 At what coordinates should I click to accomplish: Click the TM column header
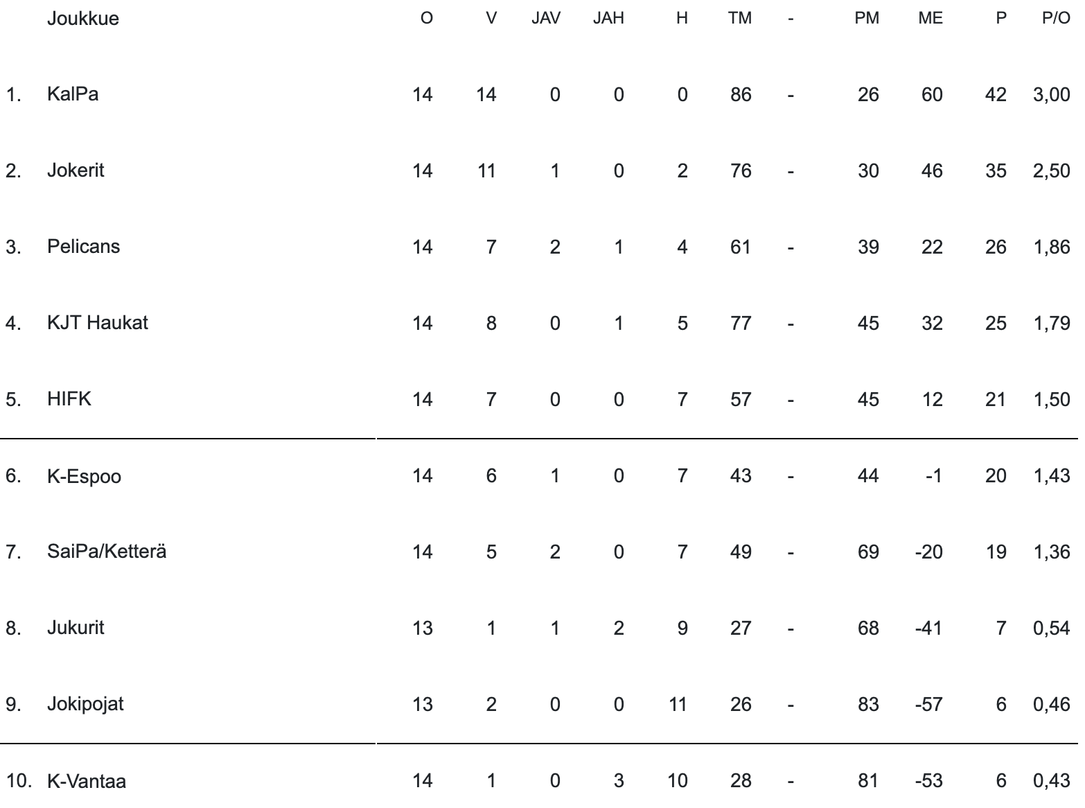[740, 19]
